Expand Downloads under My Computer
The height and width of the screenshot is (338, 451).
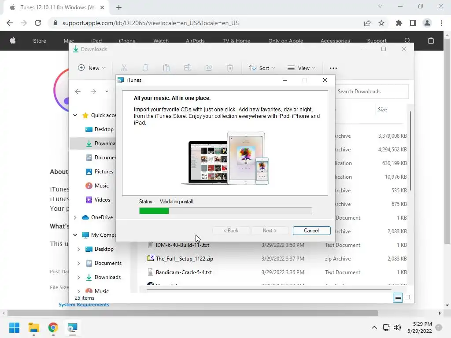[x=78, y=277]
